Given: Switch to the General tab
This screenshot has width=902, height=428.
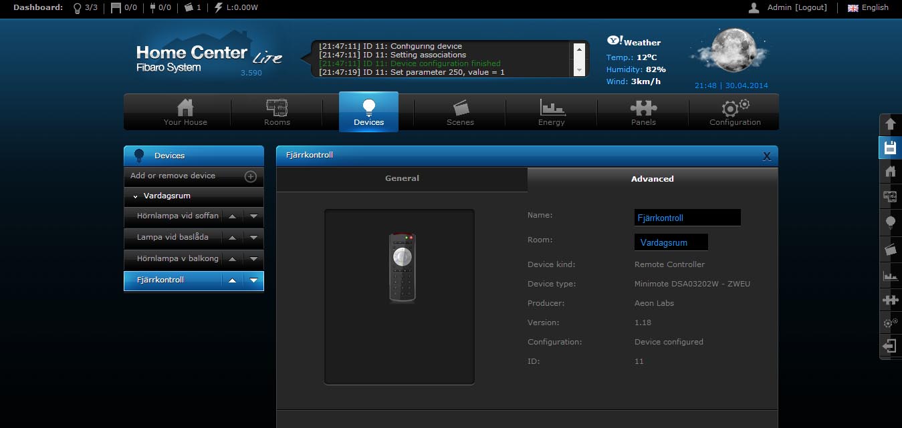Looking at the screenshot, I should (x=402, y=178).
